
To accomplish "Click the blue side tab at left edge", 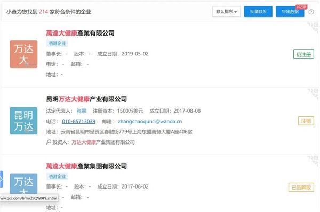I will (x=2, y=179).
